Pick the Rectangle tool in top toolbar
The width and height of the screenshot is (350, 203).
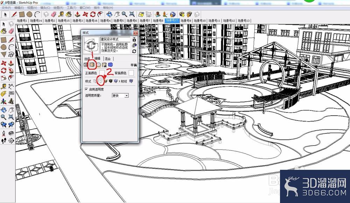[x=22, y=14]
